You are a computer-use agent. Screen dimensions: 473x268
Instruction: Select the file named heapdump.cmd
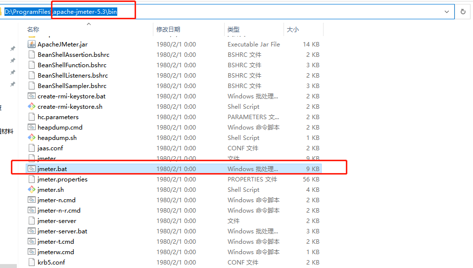click(60, 128)
